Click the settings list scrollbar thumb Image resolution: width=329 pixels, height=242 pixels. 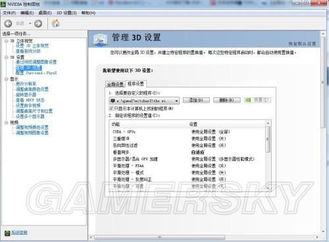[x=268, y=139]
